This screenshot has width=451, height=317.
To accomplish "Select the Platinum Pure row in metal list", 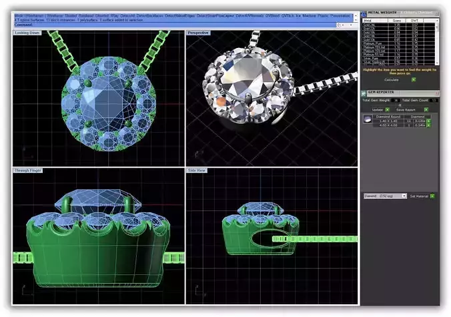I will pyautogui.click(x=398, y=43).
